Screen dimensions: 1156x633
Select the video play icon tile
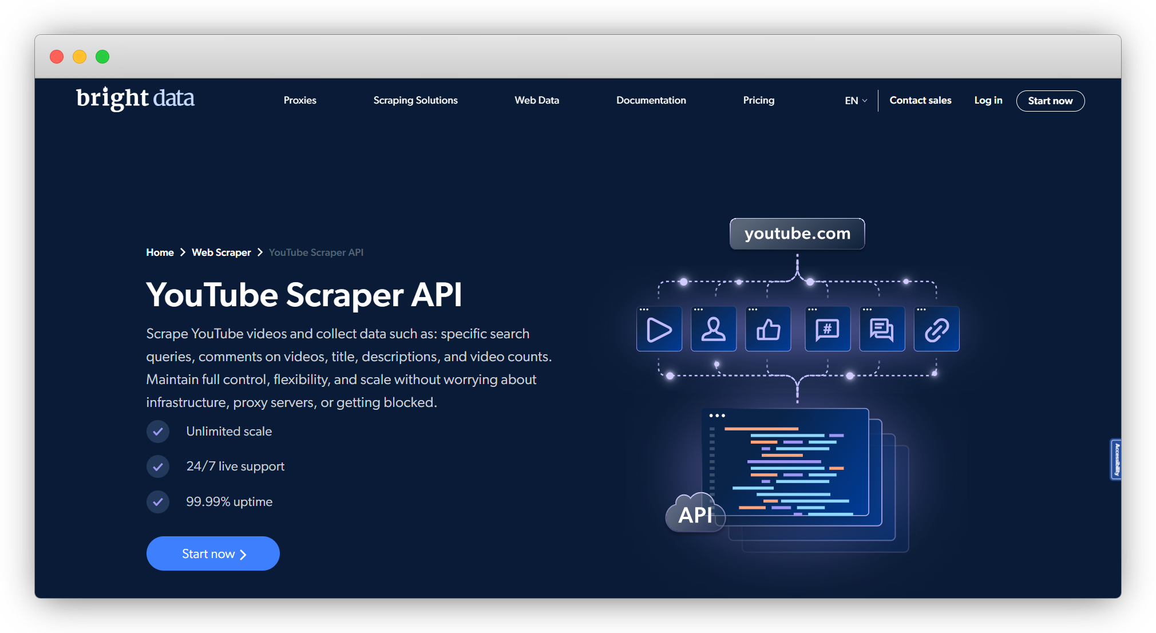[x=659, y=329]
